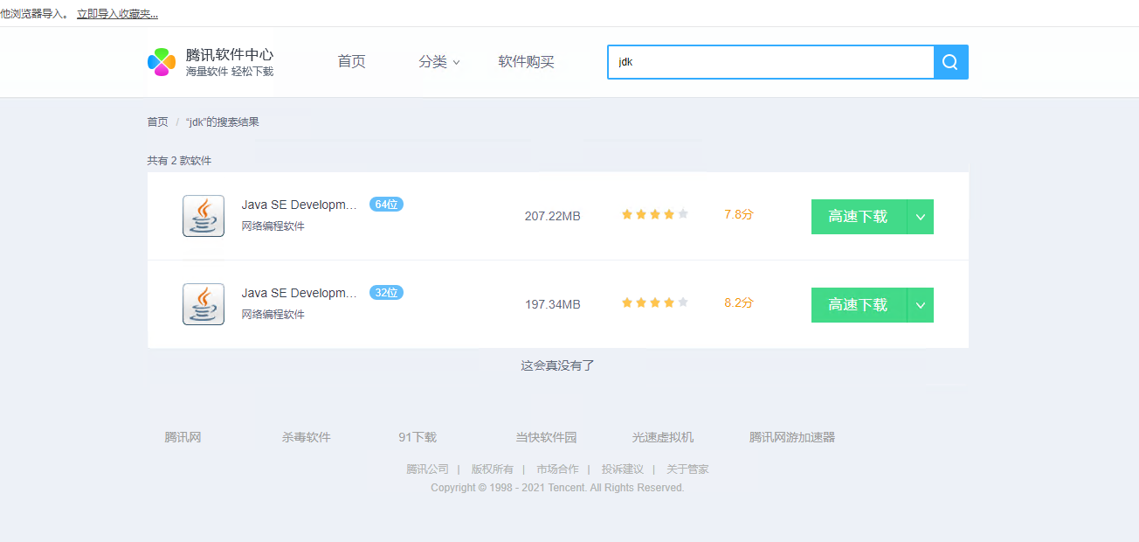The width and height of the screenshot is (1139, 542).
Task: Click the 关于管家 footer link
Action: click(x=687, y=469)
